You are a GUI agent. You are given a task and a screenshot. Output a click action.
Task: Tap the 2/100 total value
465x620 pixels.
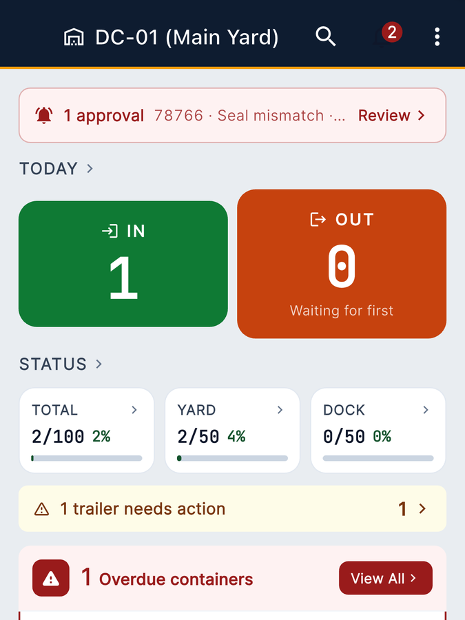click(x=58, y=437)
